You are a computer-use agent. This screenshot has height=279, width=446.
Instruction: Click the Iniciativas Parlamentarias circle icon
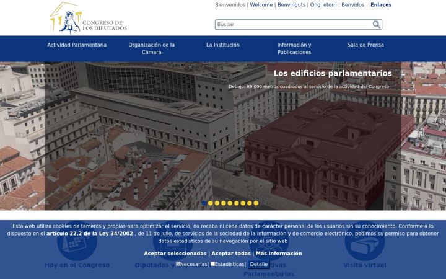pos(269,241)
